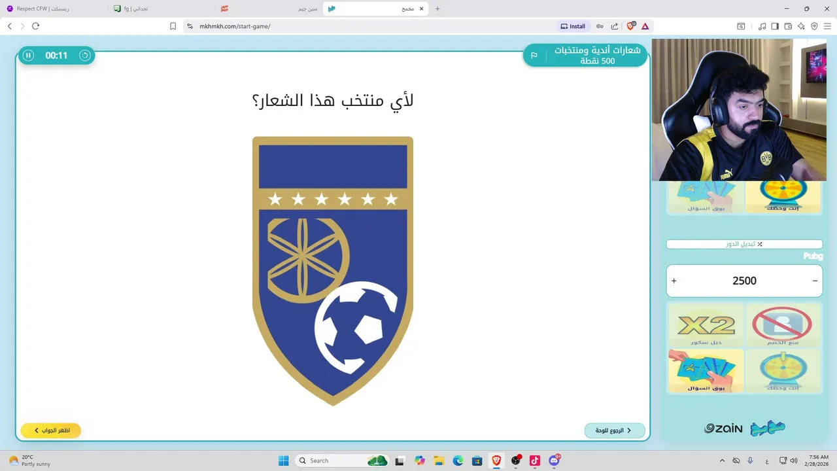Open the Leo AI sparkle icon
837x471 pixels.
[801, 26]
